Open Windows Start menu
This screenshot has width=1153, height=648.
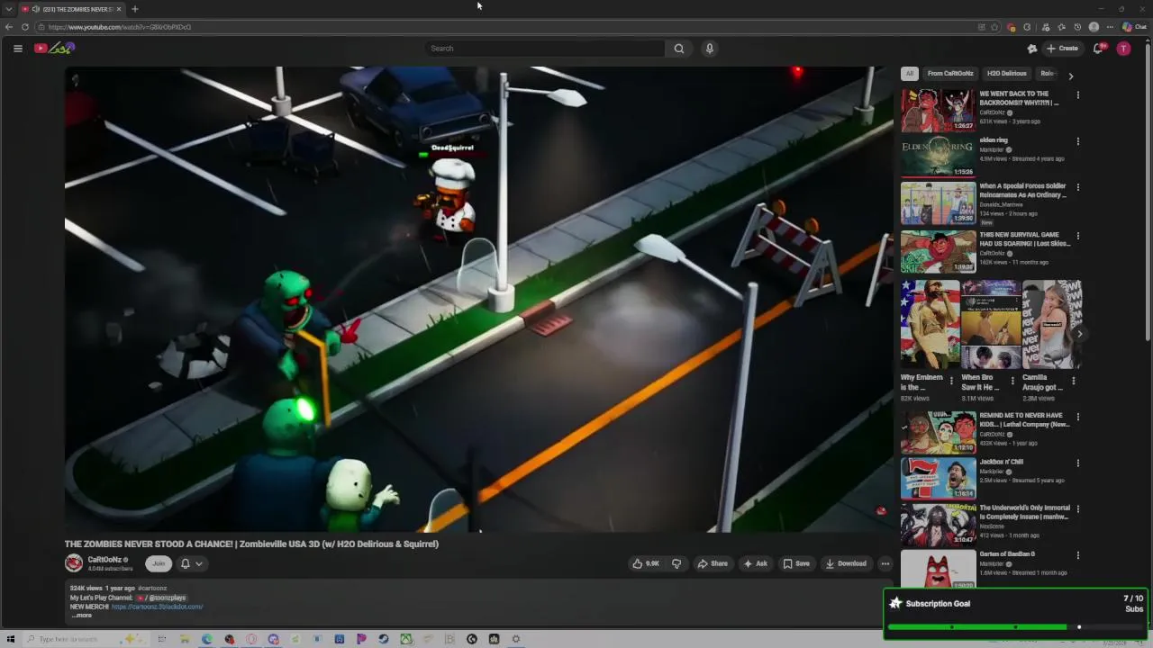[x=11, y=639]
